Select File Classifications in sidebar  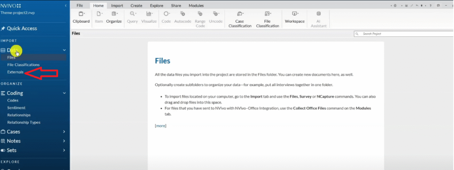click(23, 65)
